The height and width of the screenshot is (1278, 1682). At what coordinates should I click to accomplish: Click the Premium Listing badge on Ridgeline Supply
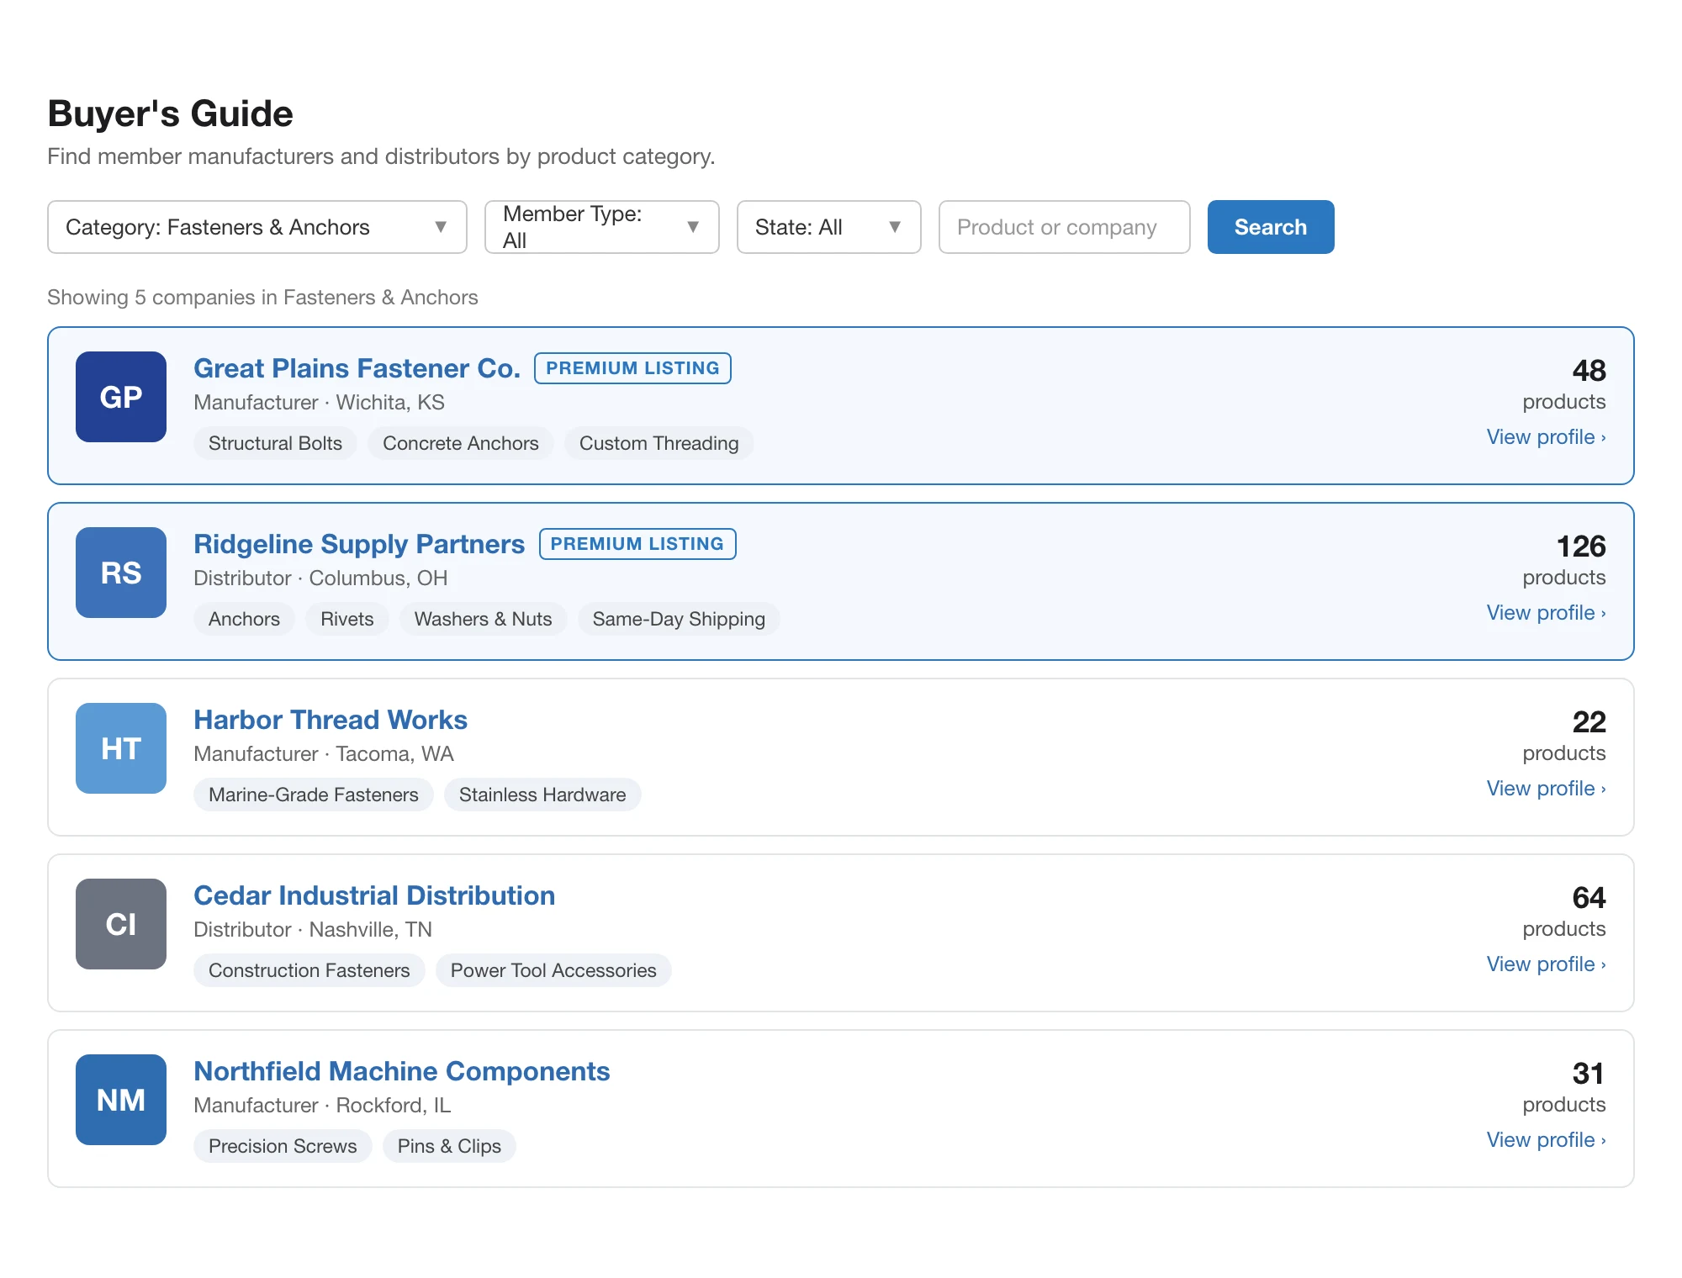coord(637,544)
